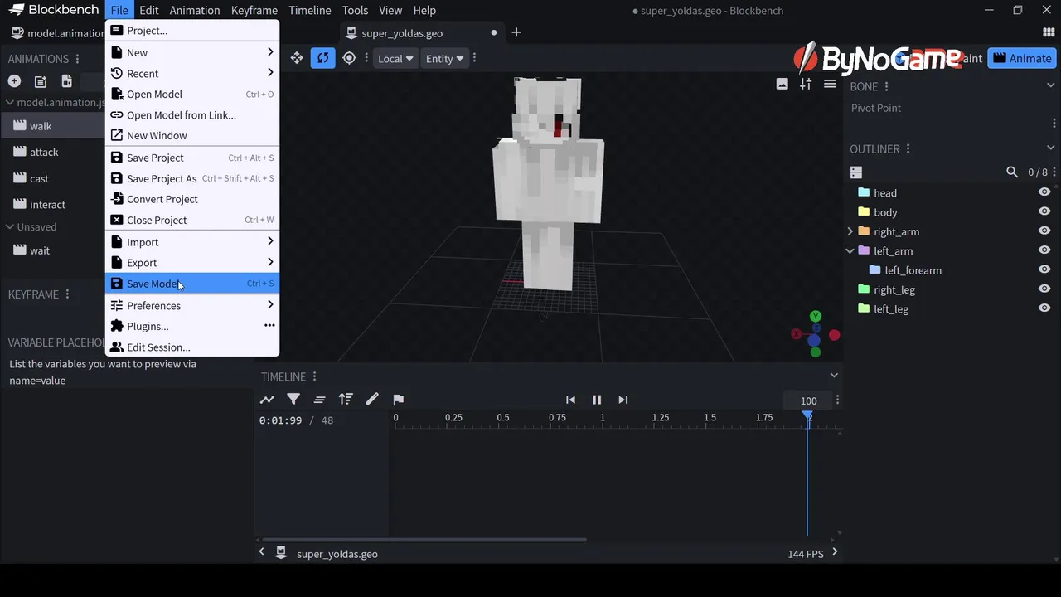Image resolution: width=1061 pixels, height=597 pixels.
Task: Open the viewport tune sliders icon
Action: click(806, 84)
